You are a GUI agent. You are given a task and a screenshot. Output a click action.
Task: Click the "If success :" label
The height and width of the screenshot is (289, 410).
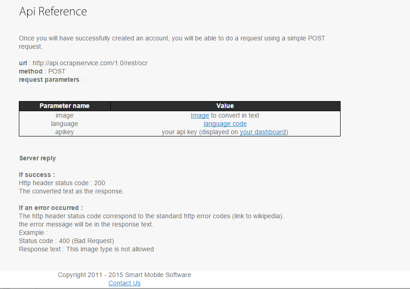point(37,175)
